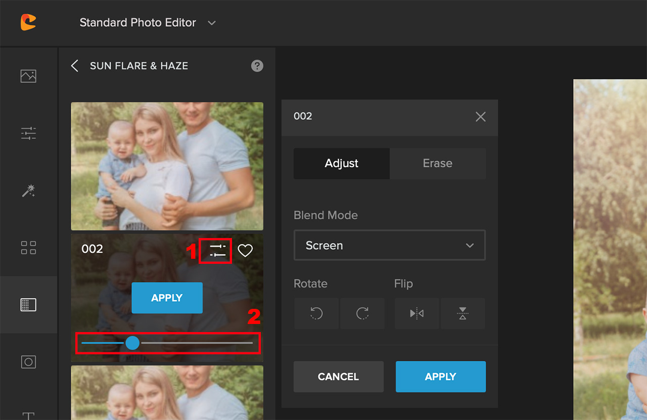Rotate texture clockwise

(362, 313)
